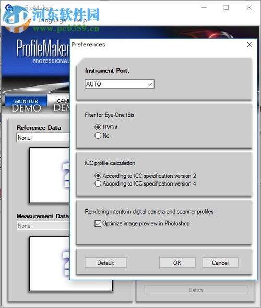This screenshot has height=308, width=261.
Task: Switch to the MONITOR tab
Action: (x=26, y=104)
